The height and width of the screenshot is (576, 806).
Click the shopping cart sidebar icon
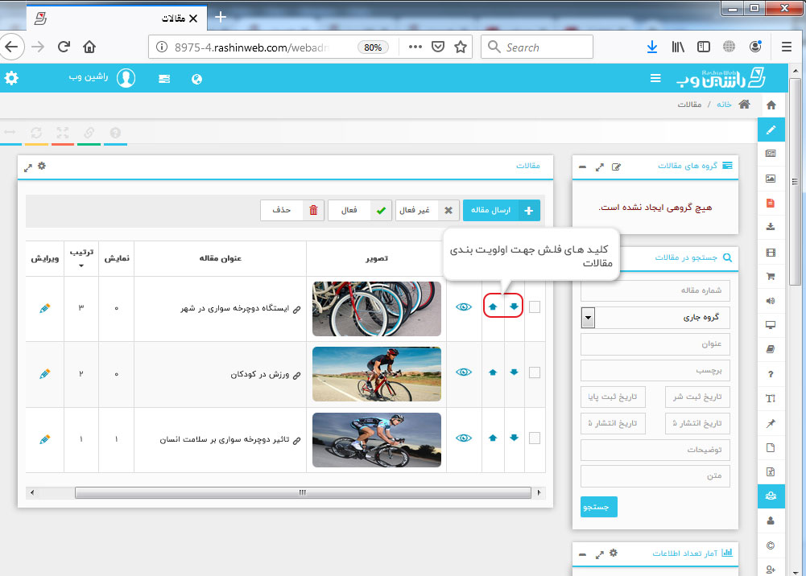[x=771, y=276]
